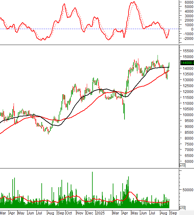
Task: Select the 11500 price axis label
Action: [x=188, y=98]
